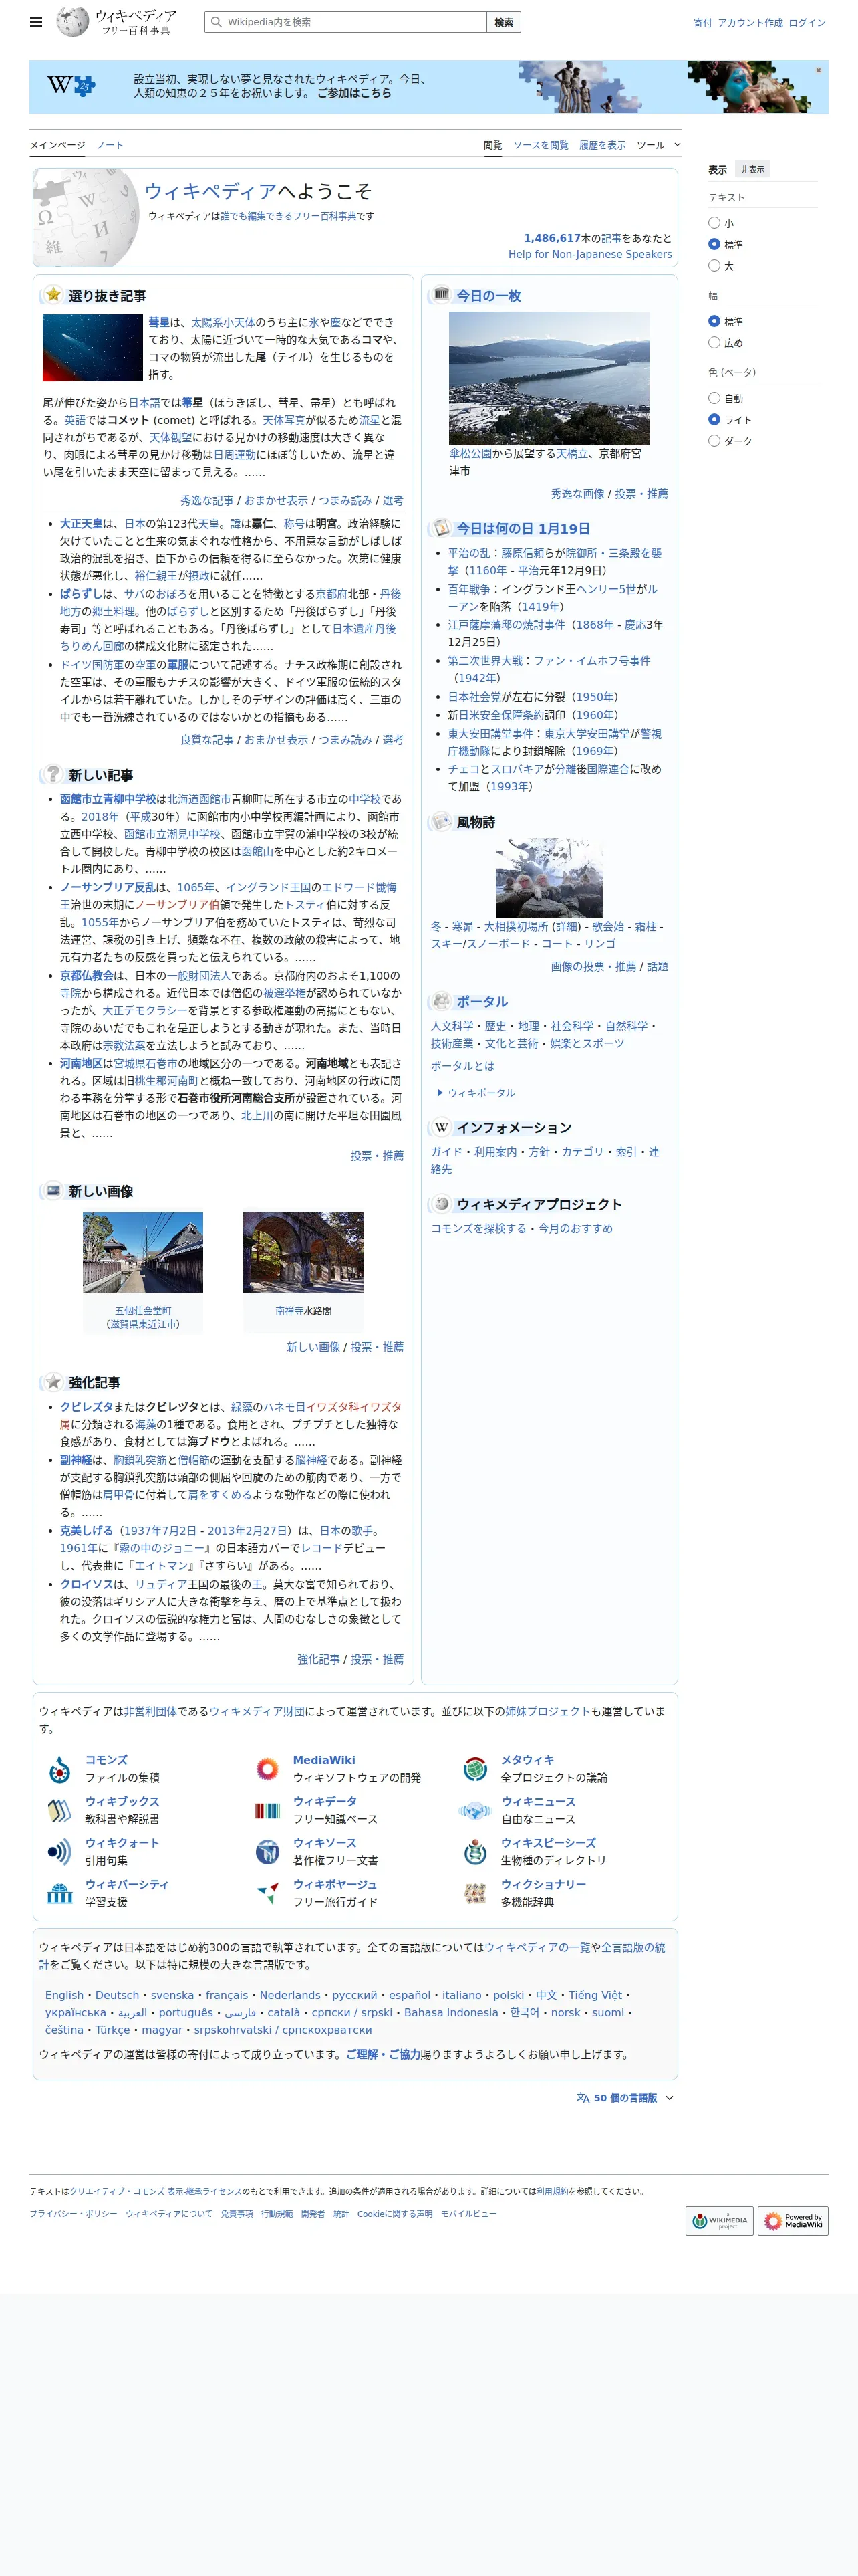
Task: Click the アカウント作成 link
Action: [750, 22]
